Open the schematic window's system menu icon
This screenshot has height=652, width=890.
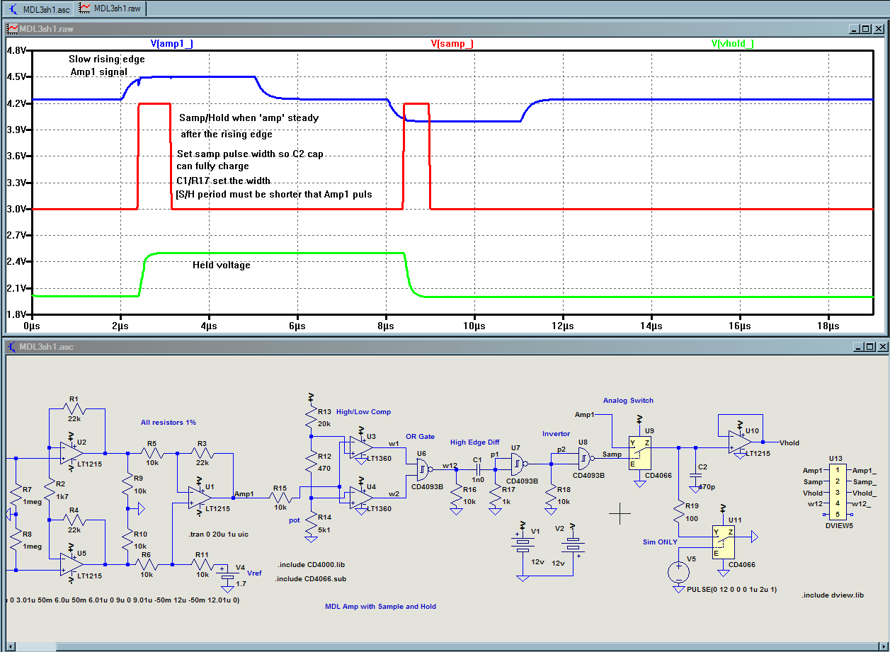(12, 347)
